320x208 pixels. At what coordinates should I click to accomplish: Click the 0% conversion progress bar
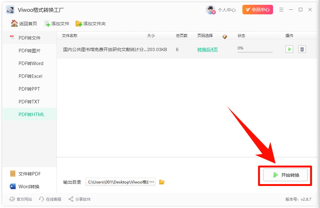click(255, 52)
